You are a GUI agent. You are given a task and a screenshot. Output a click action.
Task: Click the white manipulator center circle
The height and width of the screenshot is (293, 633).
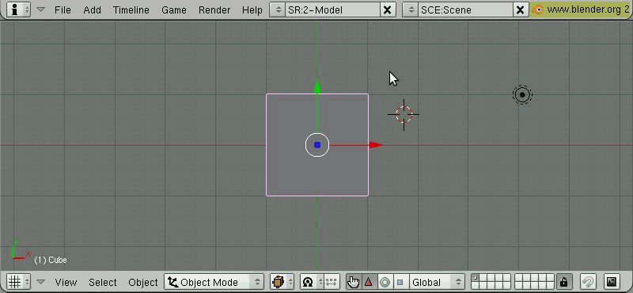click(317, 145)
